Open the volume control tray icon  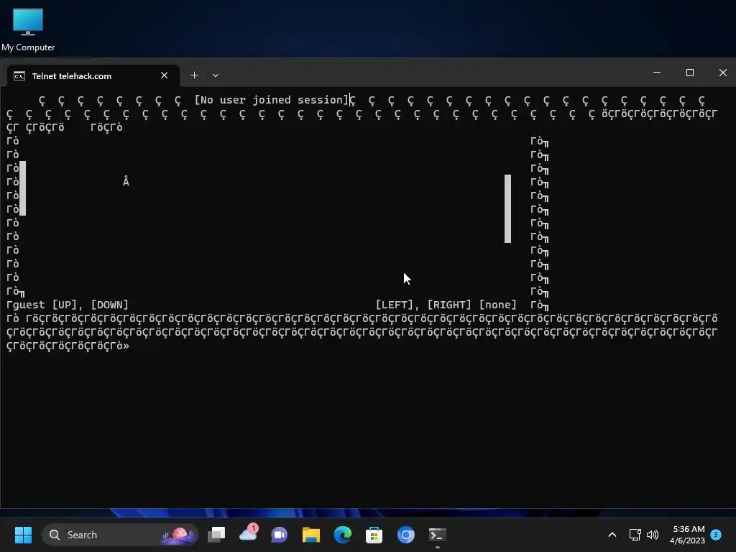tap(653, 535)
